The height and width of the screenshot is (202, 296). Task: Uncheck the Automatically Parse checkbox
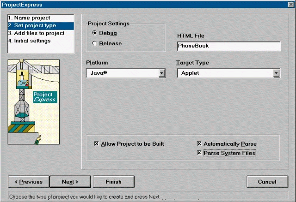tap(199, 144)
